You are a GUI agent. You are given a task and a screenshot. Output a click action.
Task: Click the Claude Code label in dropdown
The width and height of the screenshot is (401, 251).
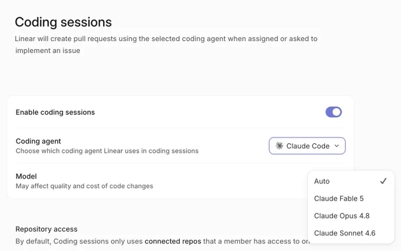coord(308,146)
